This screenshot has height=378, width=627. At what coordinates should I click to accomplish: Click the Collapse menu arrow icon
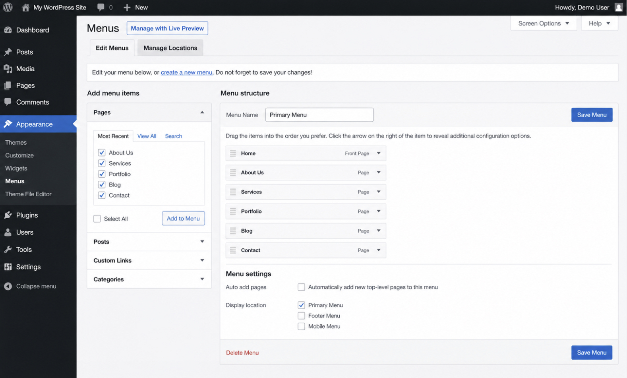click(x=8, y=286)
